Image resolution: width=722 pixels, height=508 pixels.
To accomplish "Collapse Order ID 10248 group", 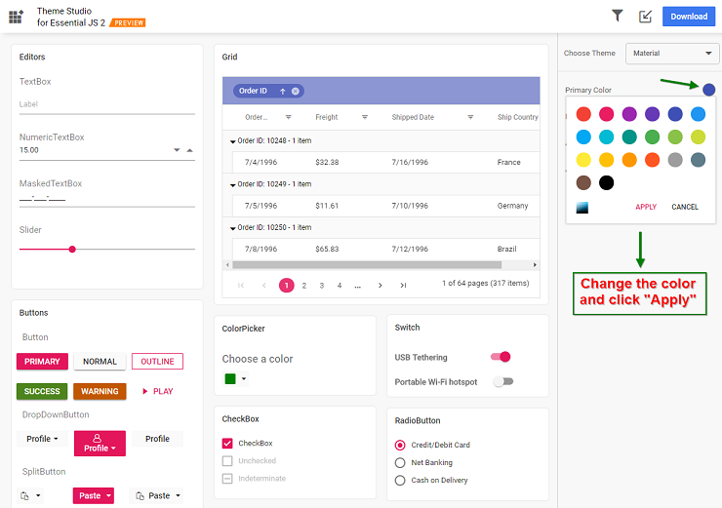I will click(x=232, y=141).
